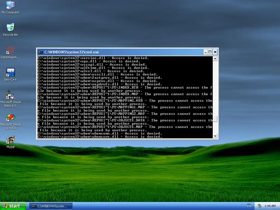Click the wbem\ncprov.dll output line

(x=98, y=81)
